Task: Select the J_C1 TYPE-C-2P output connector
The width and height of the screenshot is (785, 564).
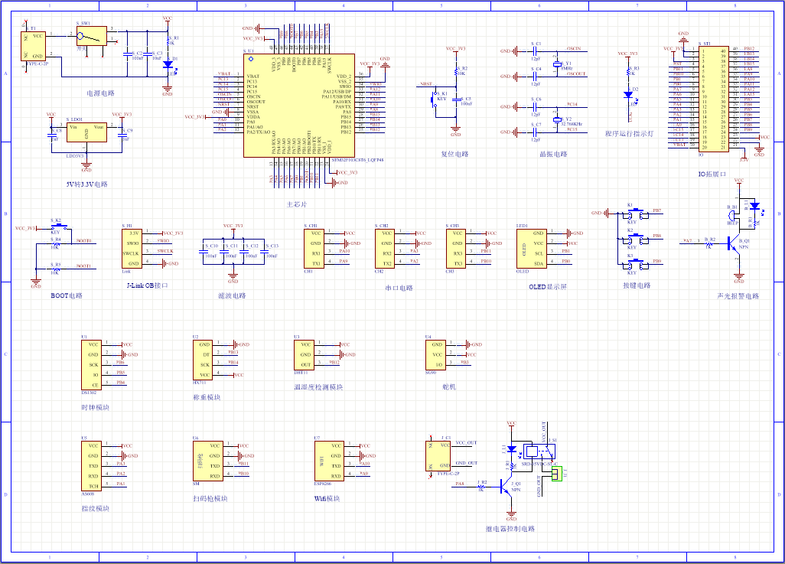Action: 438,456
